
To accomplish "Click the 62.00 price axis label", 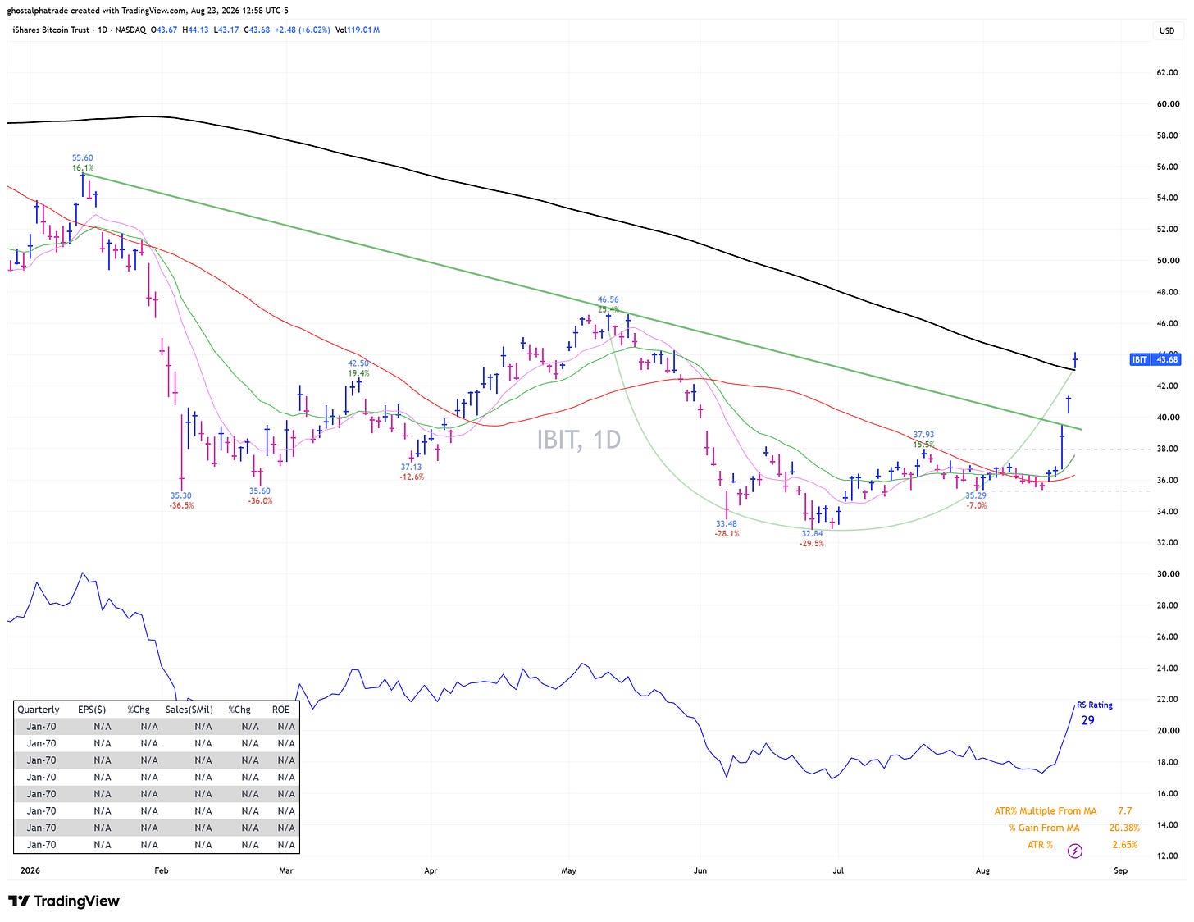I will point(1167,73).
